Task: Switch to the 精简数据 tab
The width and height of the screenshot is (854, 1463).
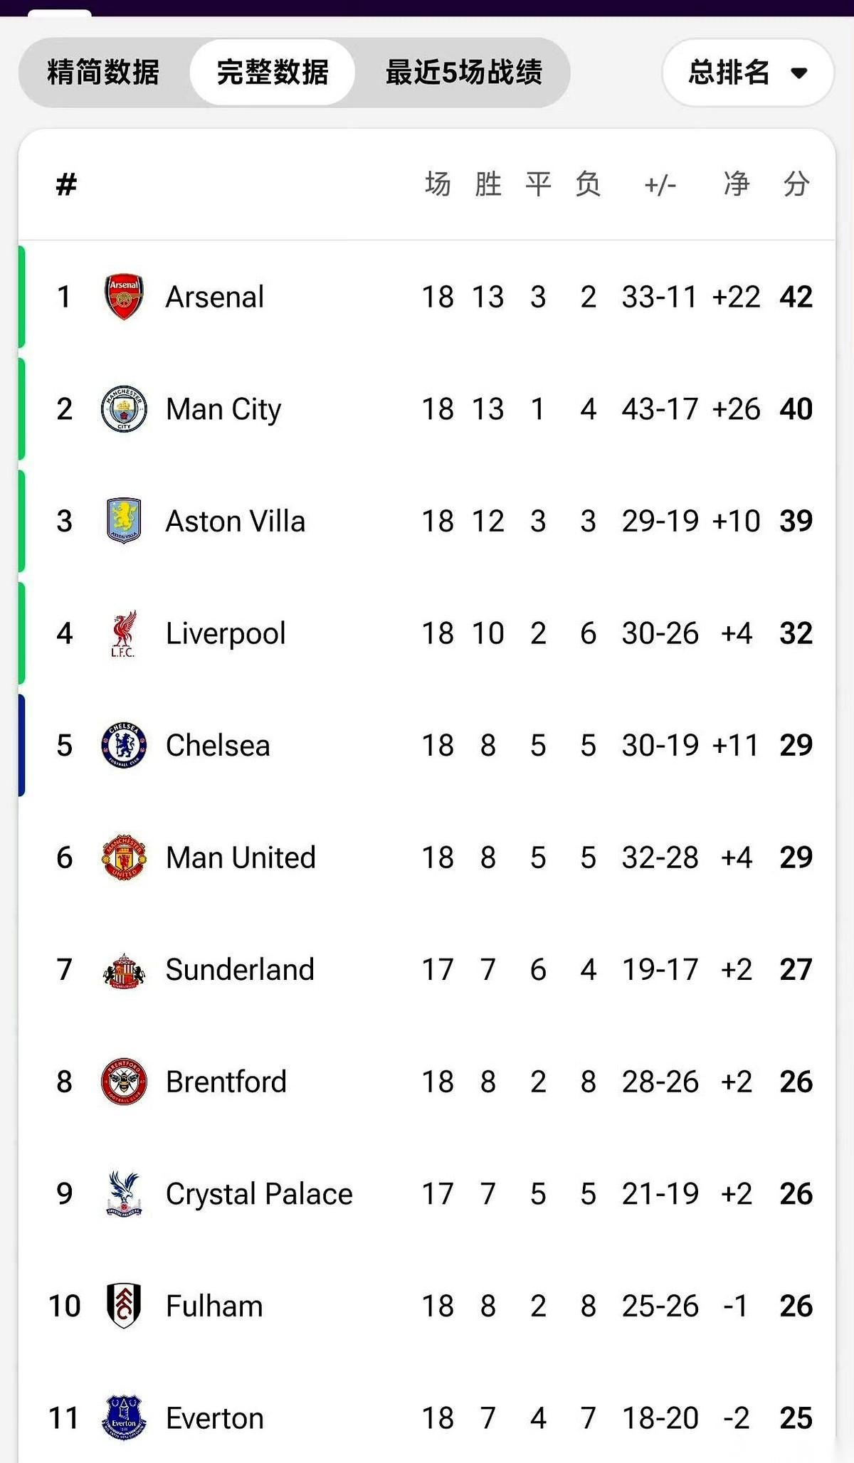Action: click(104, 73)
